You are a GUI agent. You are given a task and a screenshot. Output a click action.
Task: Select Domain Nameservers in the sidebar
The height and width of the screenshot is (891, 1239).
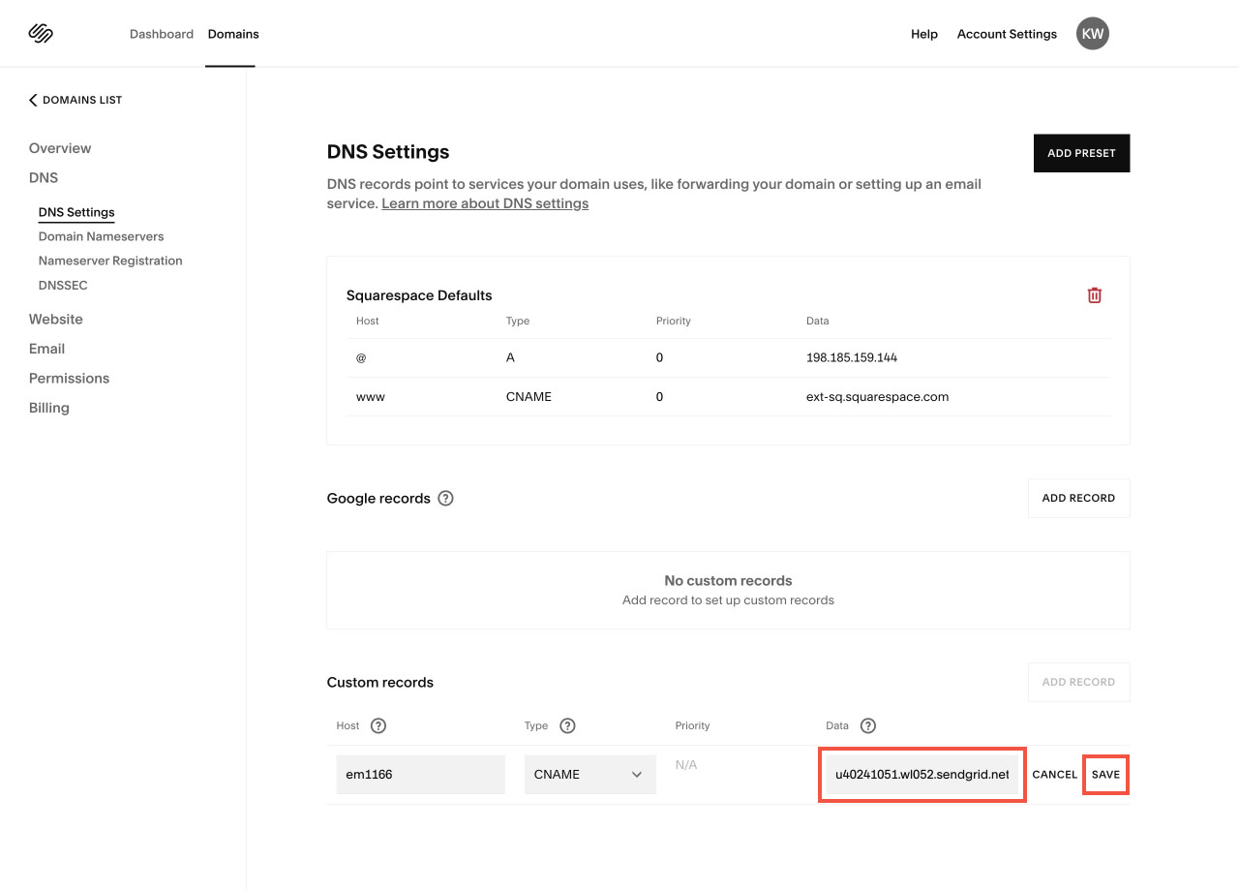click(101, 235)
